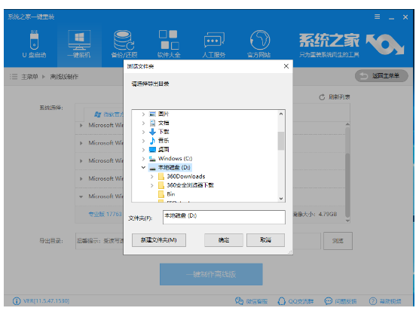Viewport: 419px width, 314px height.
Task: Open 人工服务 human support chat
Action: click(214, 44)
